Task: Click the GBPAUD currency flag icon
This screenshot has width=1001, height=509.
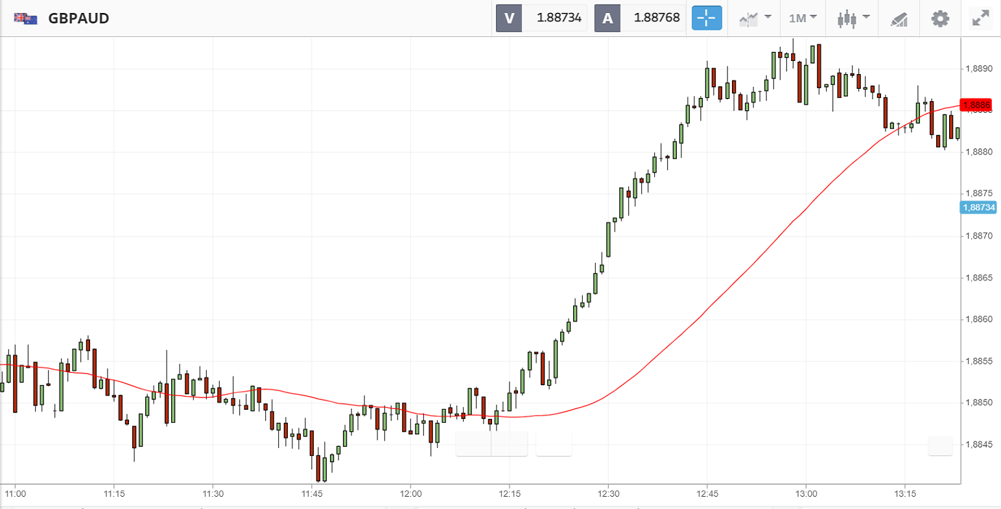Action: [26, 18]
